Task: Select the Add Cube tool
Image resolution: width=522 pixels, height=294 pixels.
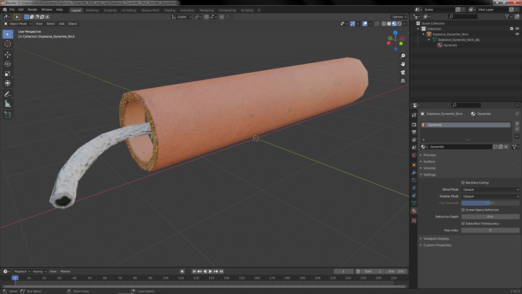Action: pyautogui.click(x=8, y=115)
